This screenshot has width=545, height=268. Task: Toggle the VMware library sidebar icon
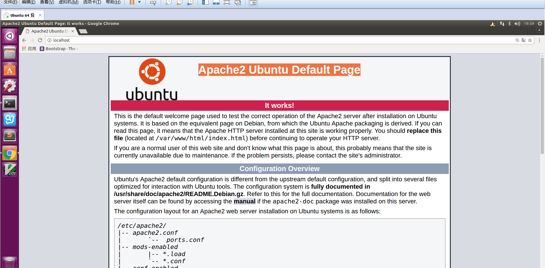(205, 2)
